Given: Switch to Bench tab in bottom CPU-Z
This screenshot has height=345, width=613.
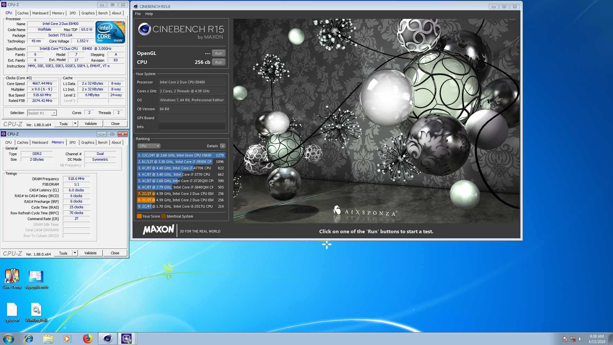Looking at the screenshot, I should click(x=102, y=142).
